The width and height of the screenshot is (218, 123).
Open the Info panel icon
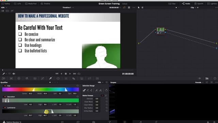[215, 79]
